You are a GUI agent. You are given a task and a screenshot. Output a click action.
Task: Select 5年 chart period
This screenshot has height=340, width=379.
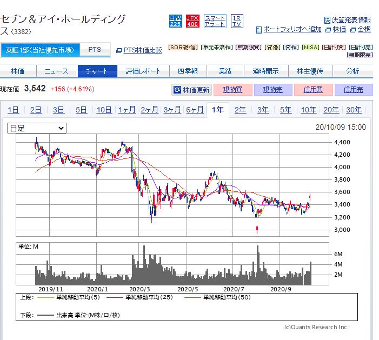pyautogui.click(x=286, y=110)
